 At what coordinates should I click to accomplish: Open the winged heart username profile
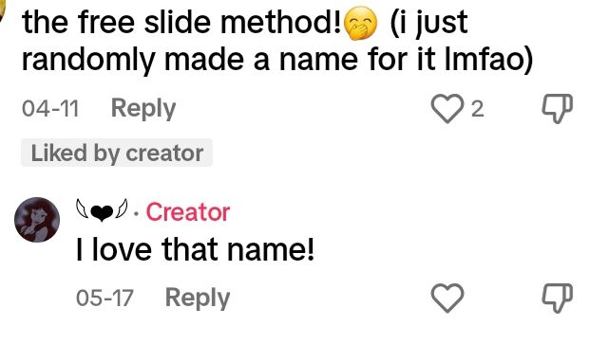(x=103, y=211)
